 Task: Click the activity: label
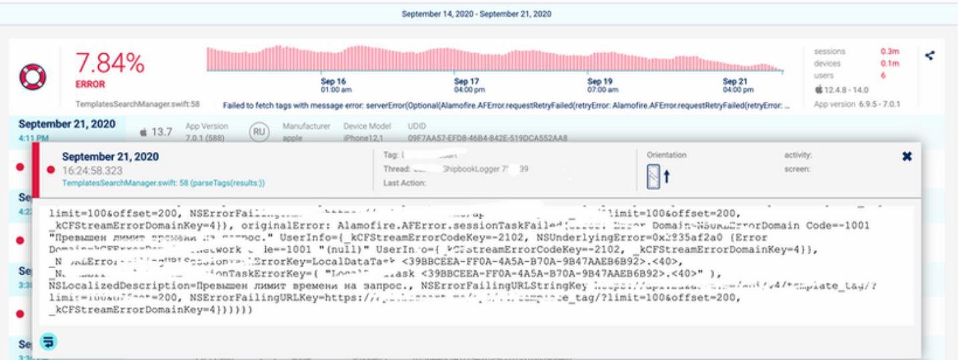[798, 155]
